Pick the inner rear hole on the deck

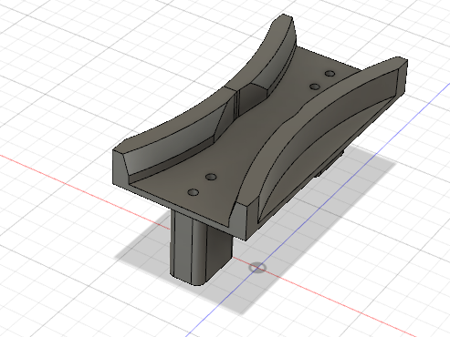pos(315,87)
